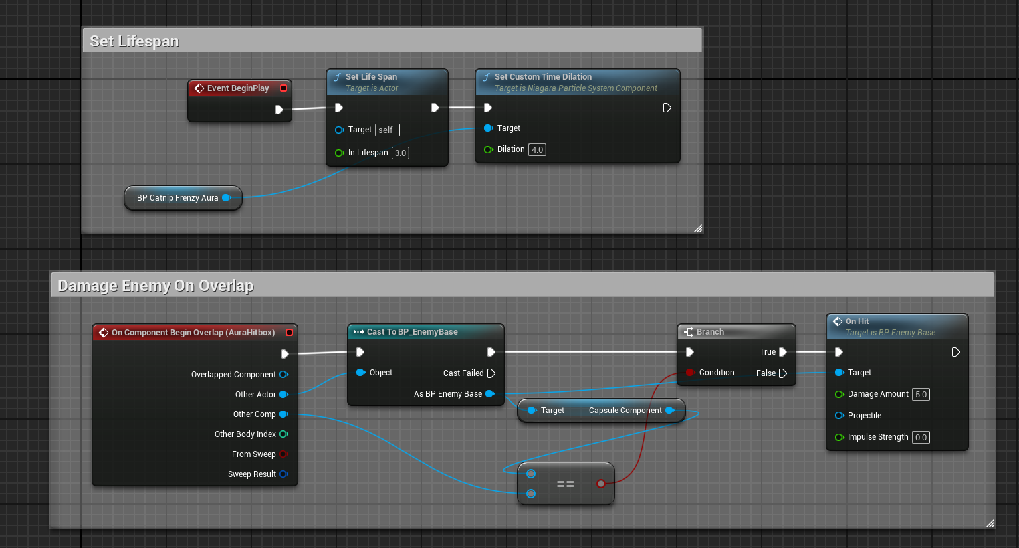Click the In Lifespan float pin

coord(339,153)
